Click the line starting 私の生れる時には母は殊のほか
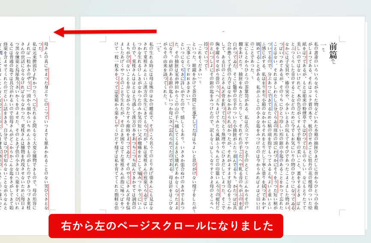Screen dimensions: 371x243 152,126
